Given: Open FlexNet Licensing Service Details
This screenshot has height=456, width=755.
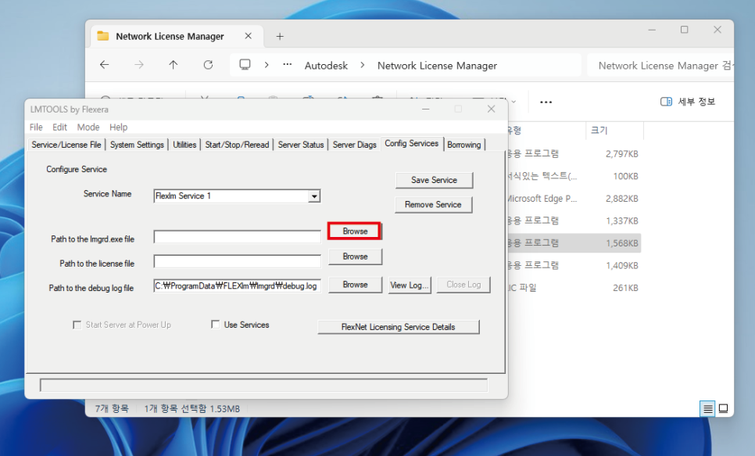Looking at the screenshot, I should [x=398, y=327].
